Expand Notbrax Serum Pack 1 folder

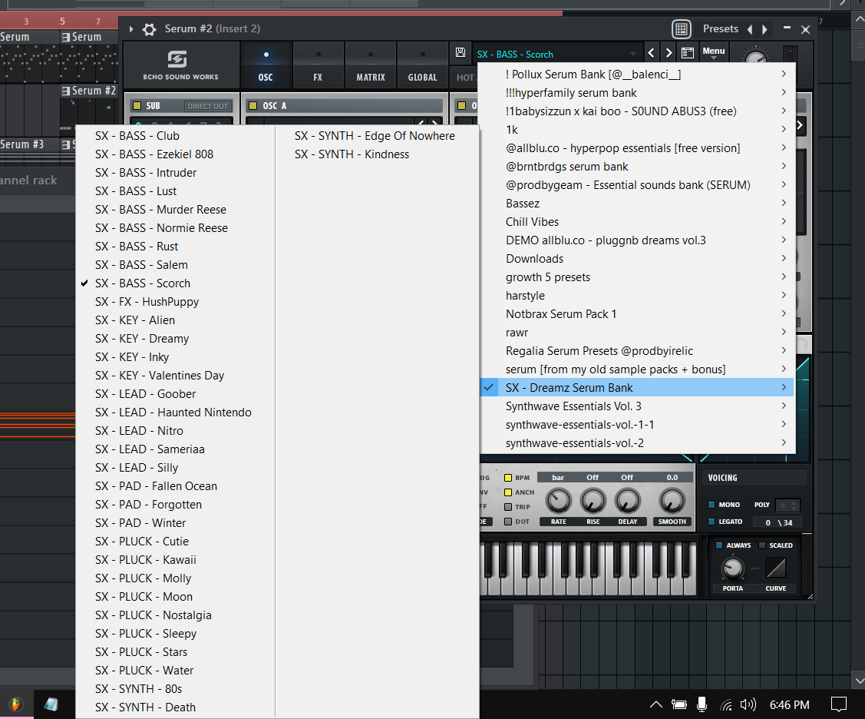tap(637, 313)
